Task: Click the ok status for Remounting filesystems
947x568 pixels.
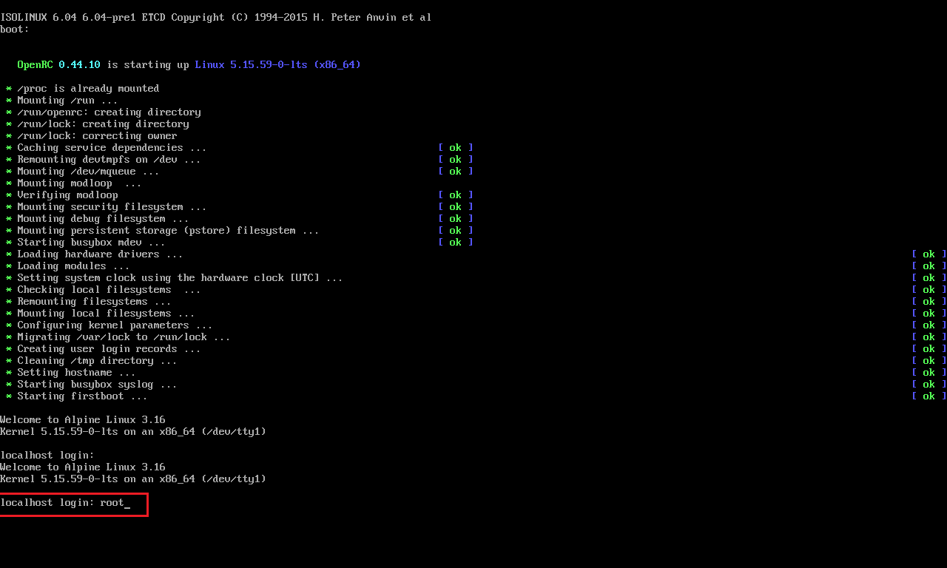Action: [929, 302]
